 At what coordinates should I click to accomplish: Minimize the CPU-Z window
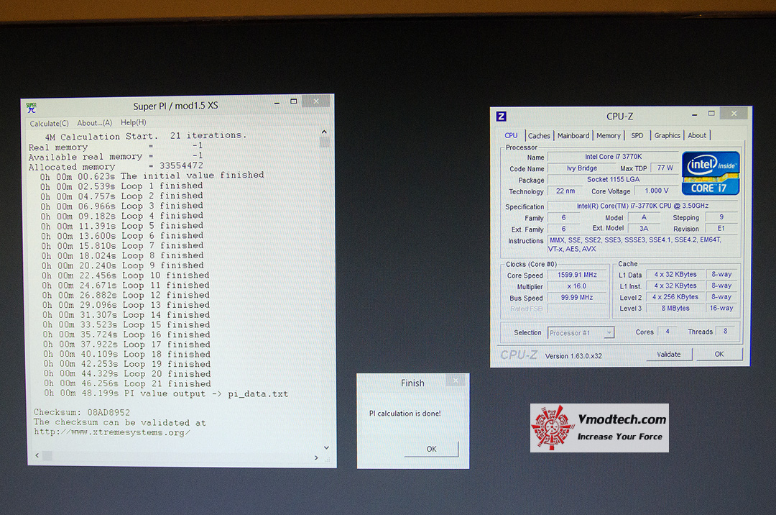coord(694,114)
